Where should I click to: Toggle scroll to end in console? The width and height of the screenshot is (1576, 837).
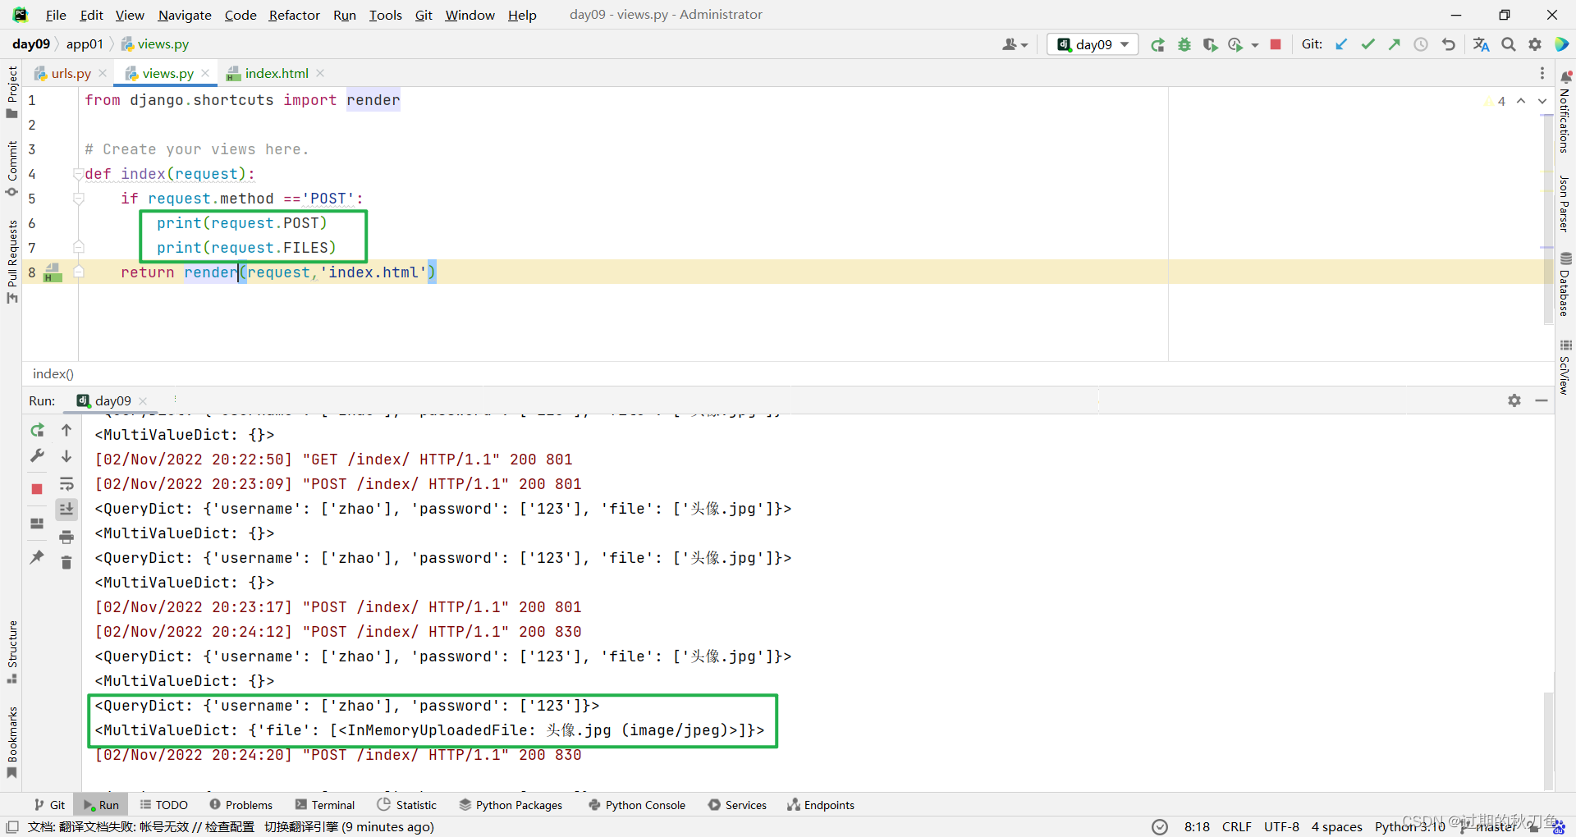(x=66, y=510)
